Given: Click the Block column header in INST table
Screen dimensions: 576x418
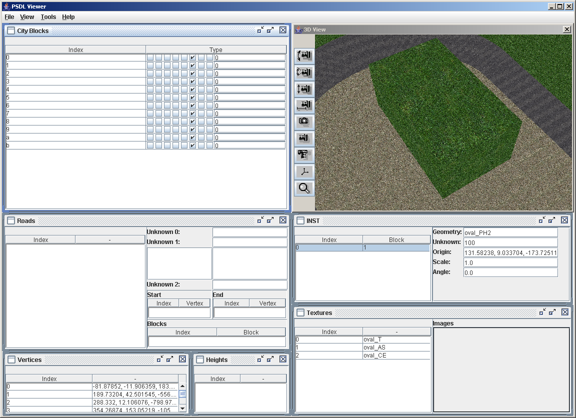Looking at the screenshot, I should (x=396, y=240).
